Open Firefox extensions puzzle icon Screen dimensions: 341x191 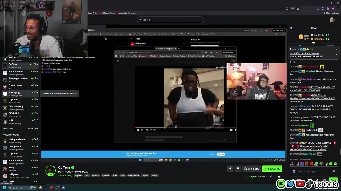[328, 8]
